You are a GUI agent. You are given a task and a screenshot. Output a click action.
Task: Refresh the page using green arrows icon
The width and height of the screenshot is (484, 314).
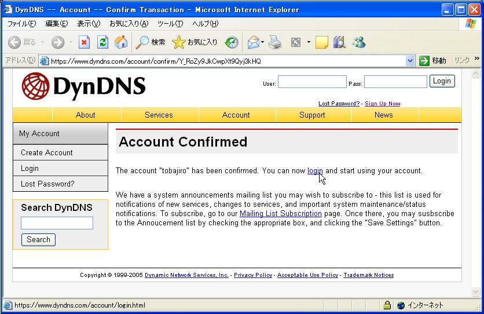pos(102,42)
